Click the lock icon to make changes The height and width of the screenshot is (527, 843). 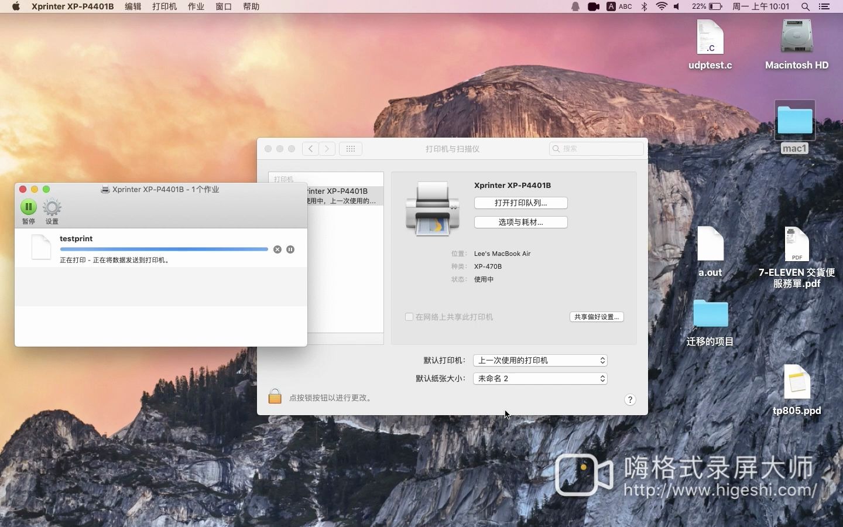pos(275,396)
